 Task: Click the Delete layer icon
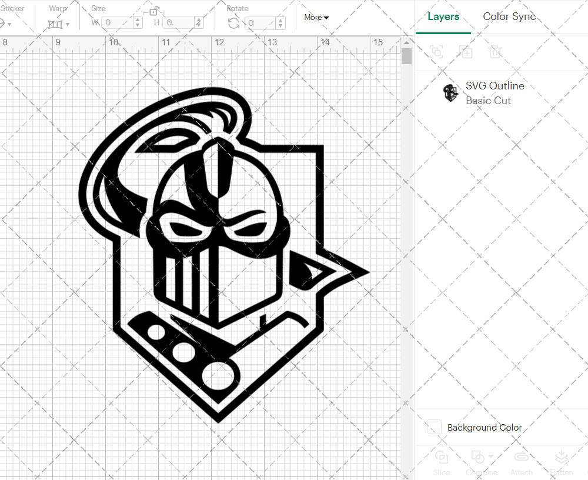(x=496, y=52)
